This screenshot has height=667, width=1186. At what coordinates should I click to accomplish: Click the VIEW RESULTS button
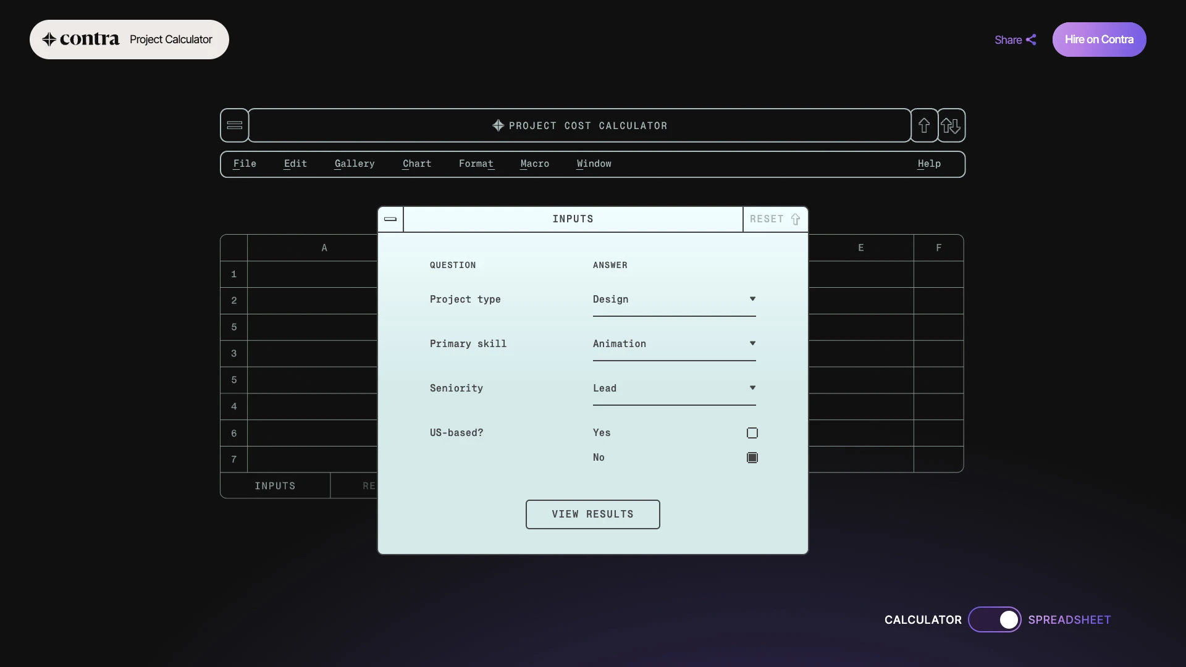pyautogui.click(x=593, y=514)
